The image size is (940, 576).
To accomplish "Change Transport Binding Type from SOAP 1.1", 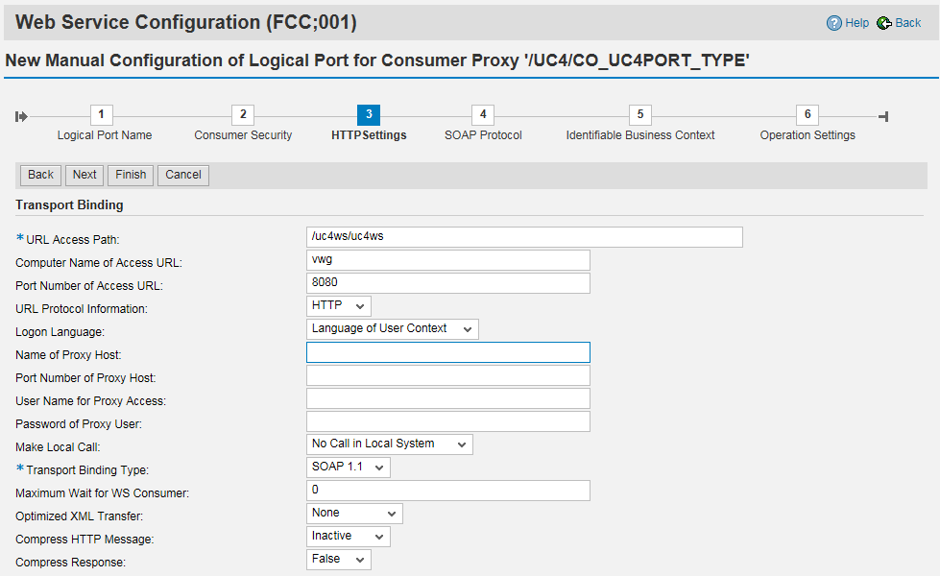I will coord(348,467).
